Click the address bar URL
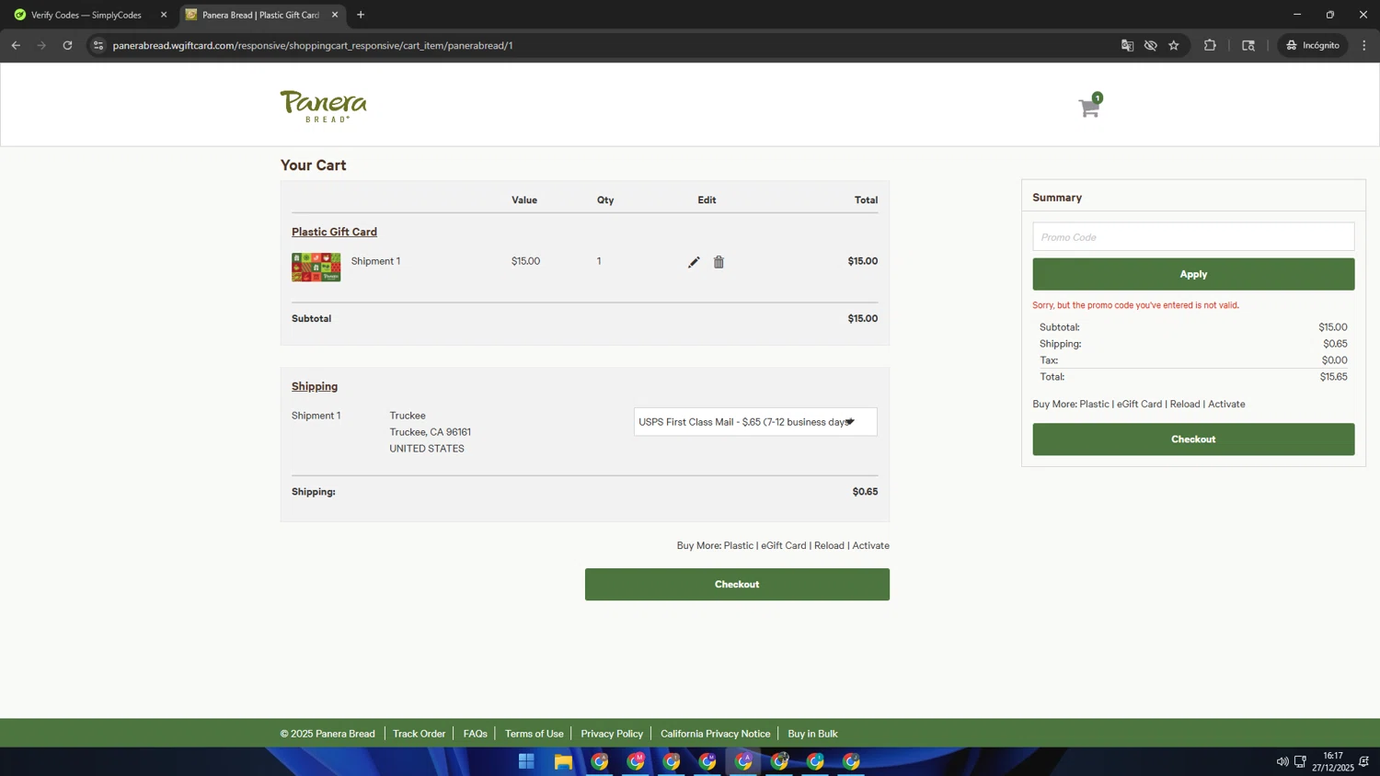This screenshot has width=1380, height=776. pyautogui.click(x=313, y=45)
